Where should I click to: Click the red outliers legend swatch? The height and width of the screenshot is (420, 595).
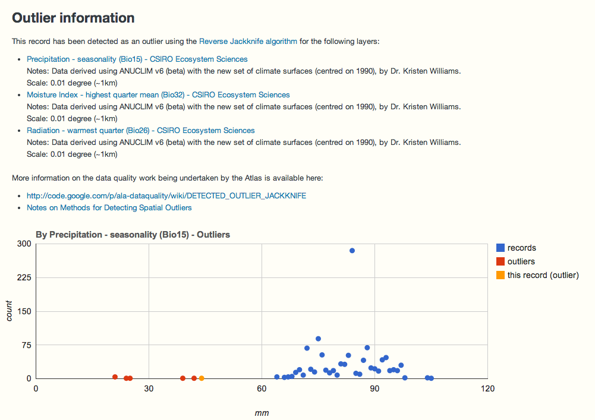coord(500,261)
